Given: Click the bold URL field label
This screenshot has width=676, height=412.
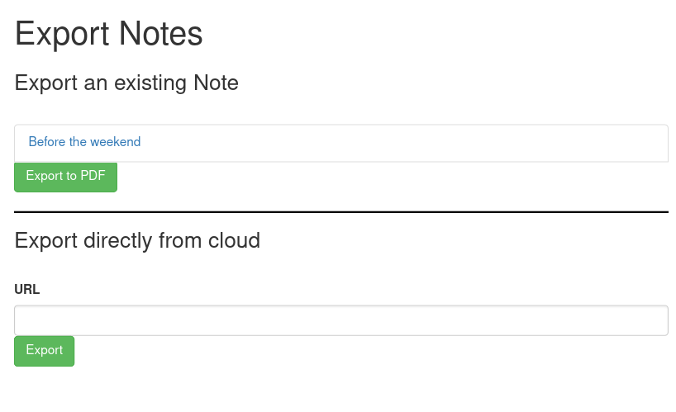Looking at the screenshot, I should coord(26,289).
